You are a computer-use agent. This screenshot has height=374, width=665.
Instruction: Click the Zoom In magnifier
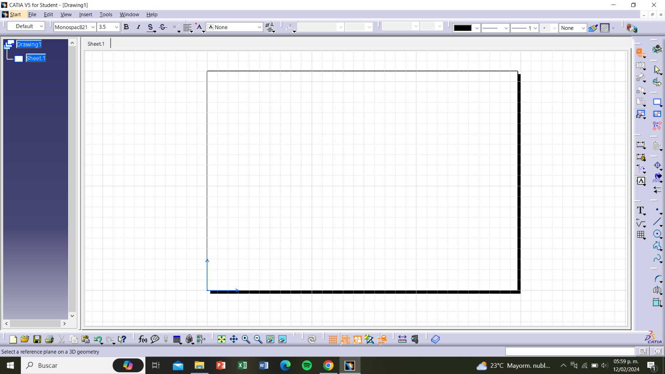pyautogui.click(x=246, y=340)
